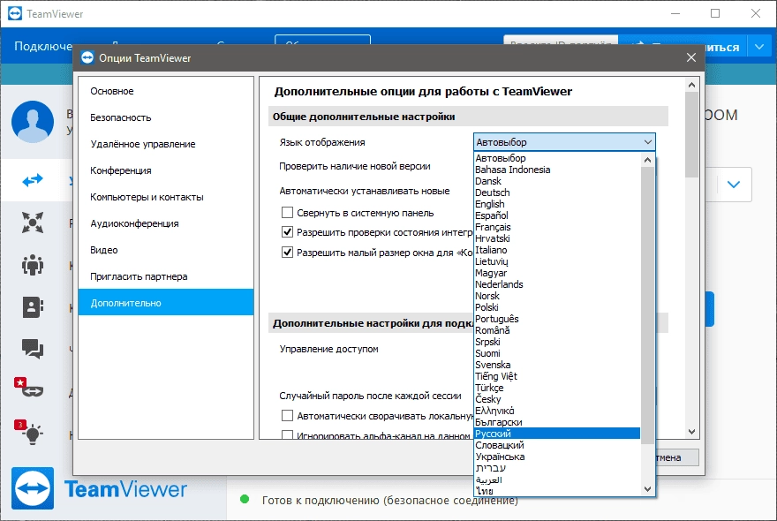The height and width of the screenshot is (521, 777).
Task: Click the options panel scroll-up arrow
Action: click(691, 85)
